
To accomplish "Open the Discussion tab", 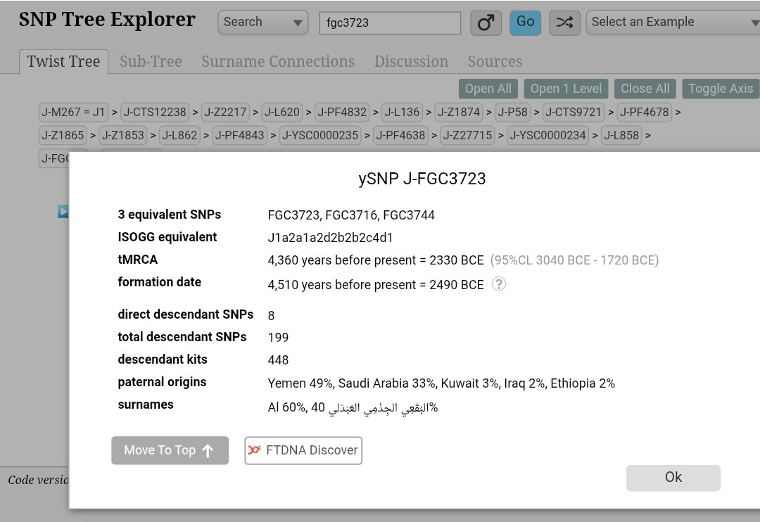I will (x=411, y=61).
